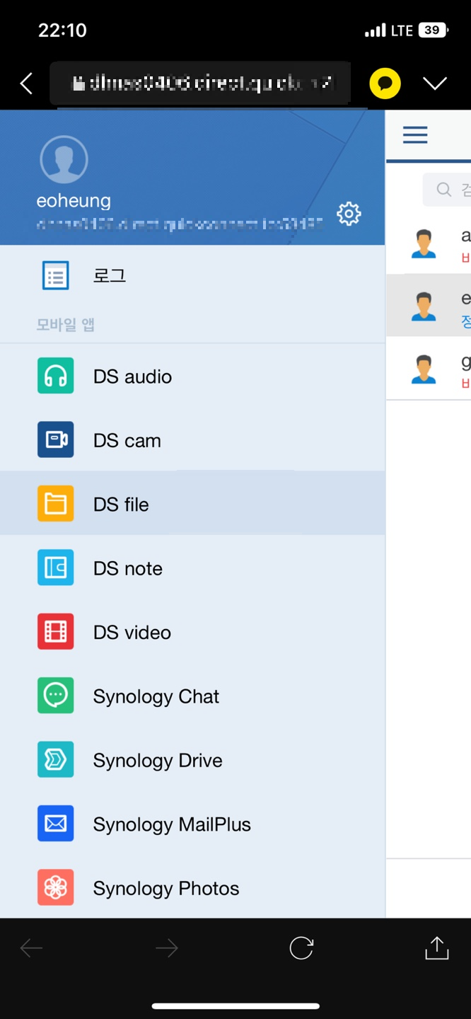471x1019 pixels.
Task: Select the first user avatar in list
Action: [x=424, y=244]
